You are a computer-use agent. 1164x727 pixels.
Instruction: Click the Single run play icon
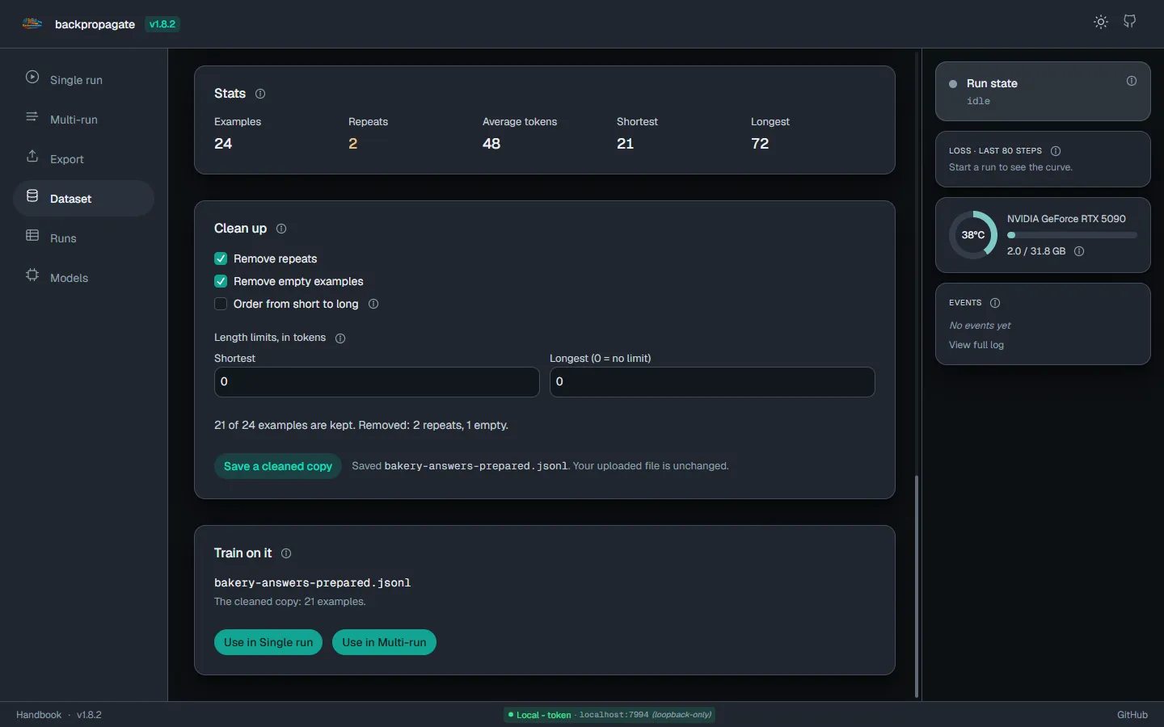32,78
